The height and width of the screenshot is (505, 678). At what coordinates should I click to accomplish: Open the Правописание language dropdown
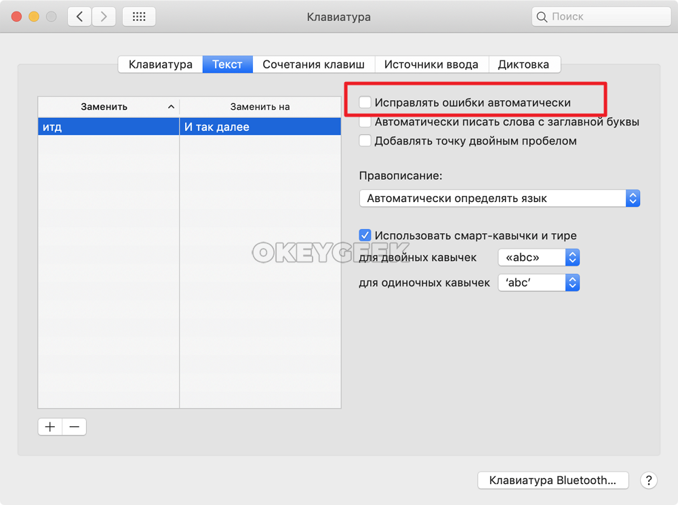pos(499,199)
